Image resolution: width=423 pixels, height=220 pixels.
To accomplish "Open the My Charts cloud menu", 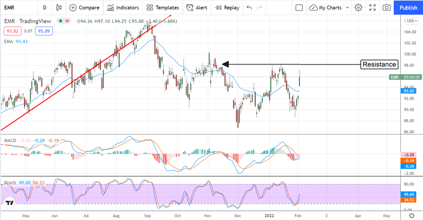I will (329, 7).
